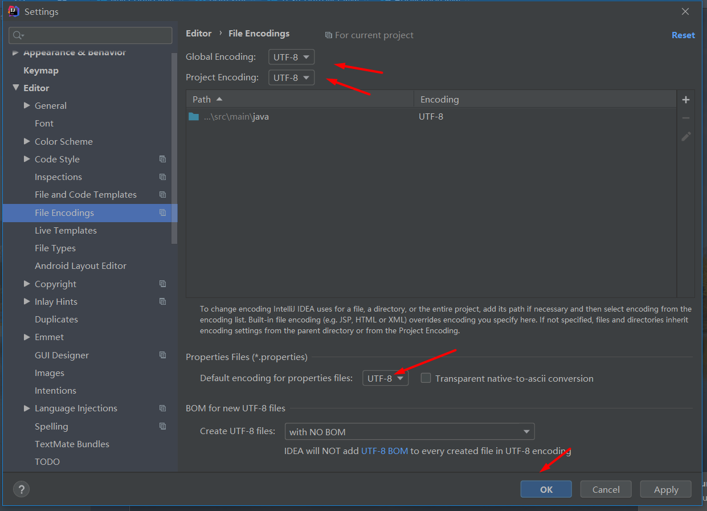The height and width of the screenshot is (511, 707).
Task: Open the UTF-8 BOM link
Action: coord(385,451)
